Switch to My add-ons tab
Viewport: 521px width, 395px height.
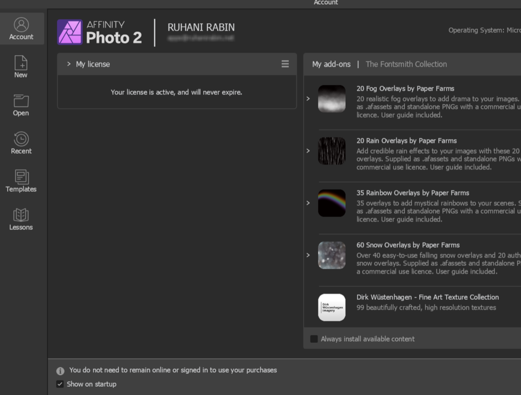tap(331, 64)
